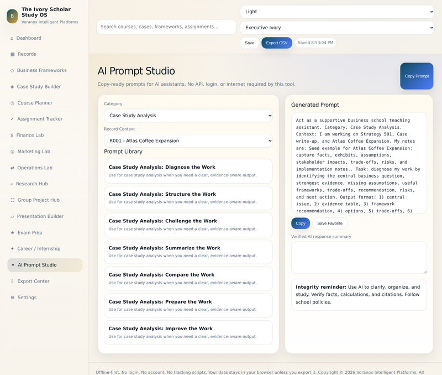Screen dimensions: 442x375
Task: Click the Records square icon
Action: pyautogui.click(x=12, y=54)
